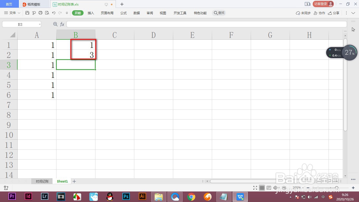Click the status bar macro record icon
Viewport: 359px width, 202px height.
(6, 188)
